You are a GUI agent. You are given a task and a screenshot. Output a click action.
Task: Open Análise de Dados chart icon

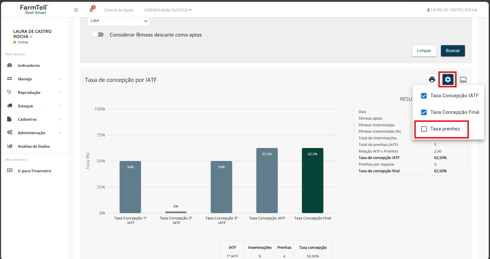pos(10,146)
